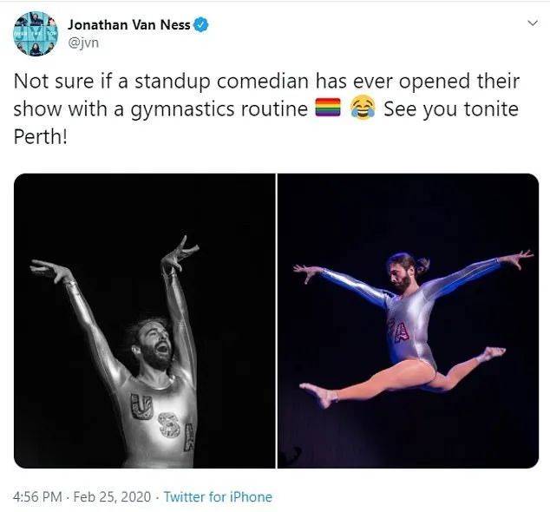Click the laughing tears emoji
This screenshot has width=550, height=512.
(x=363, y=108)
